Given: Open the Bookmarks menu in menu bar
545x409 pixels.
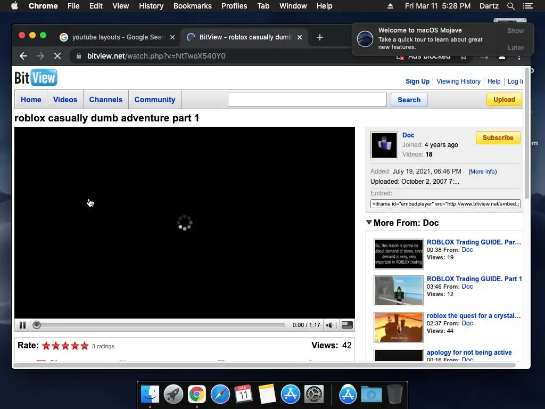Looking at the screenshot, I should pyautogui.click(x=192, y=6).
